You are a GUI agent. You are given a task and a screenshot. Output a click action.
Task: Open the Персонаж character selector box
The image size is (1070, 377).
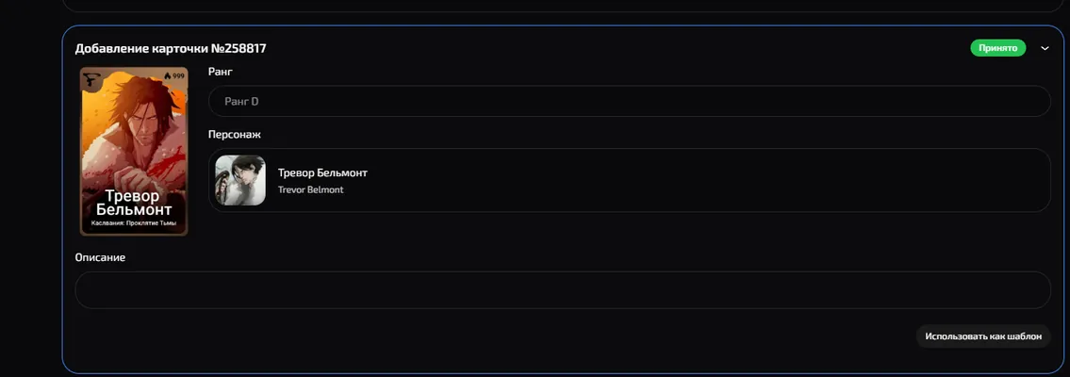point(629,180)
